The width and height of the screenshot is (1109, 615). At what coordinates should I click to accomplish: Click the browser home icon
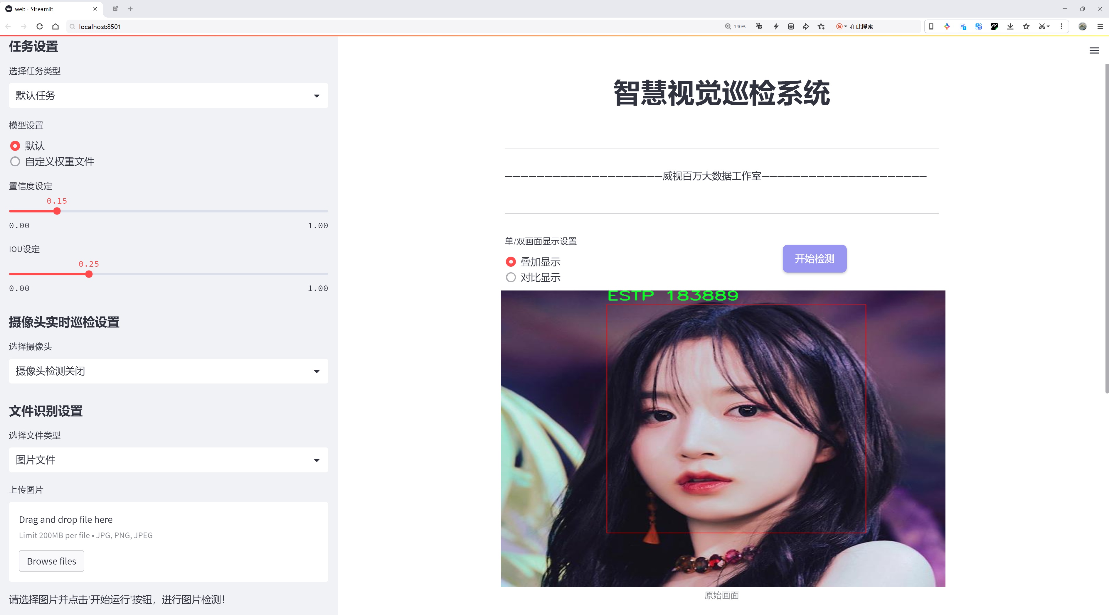coord(55,27)
